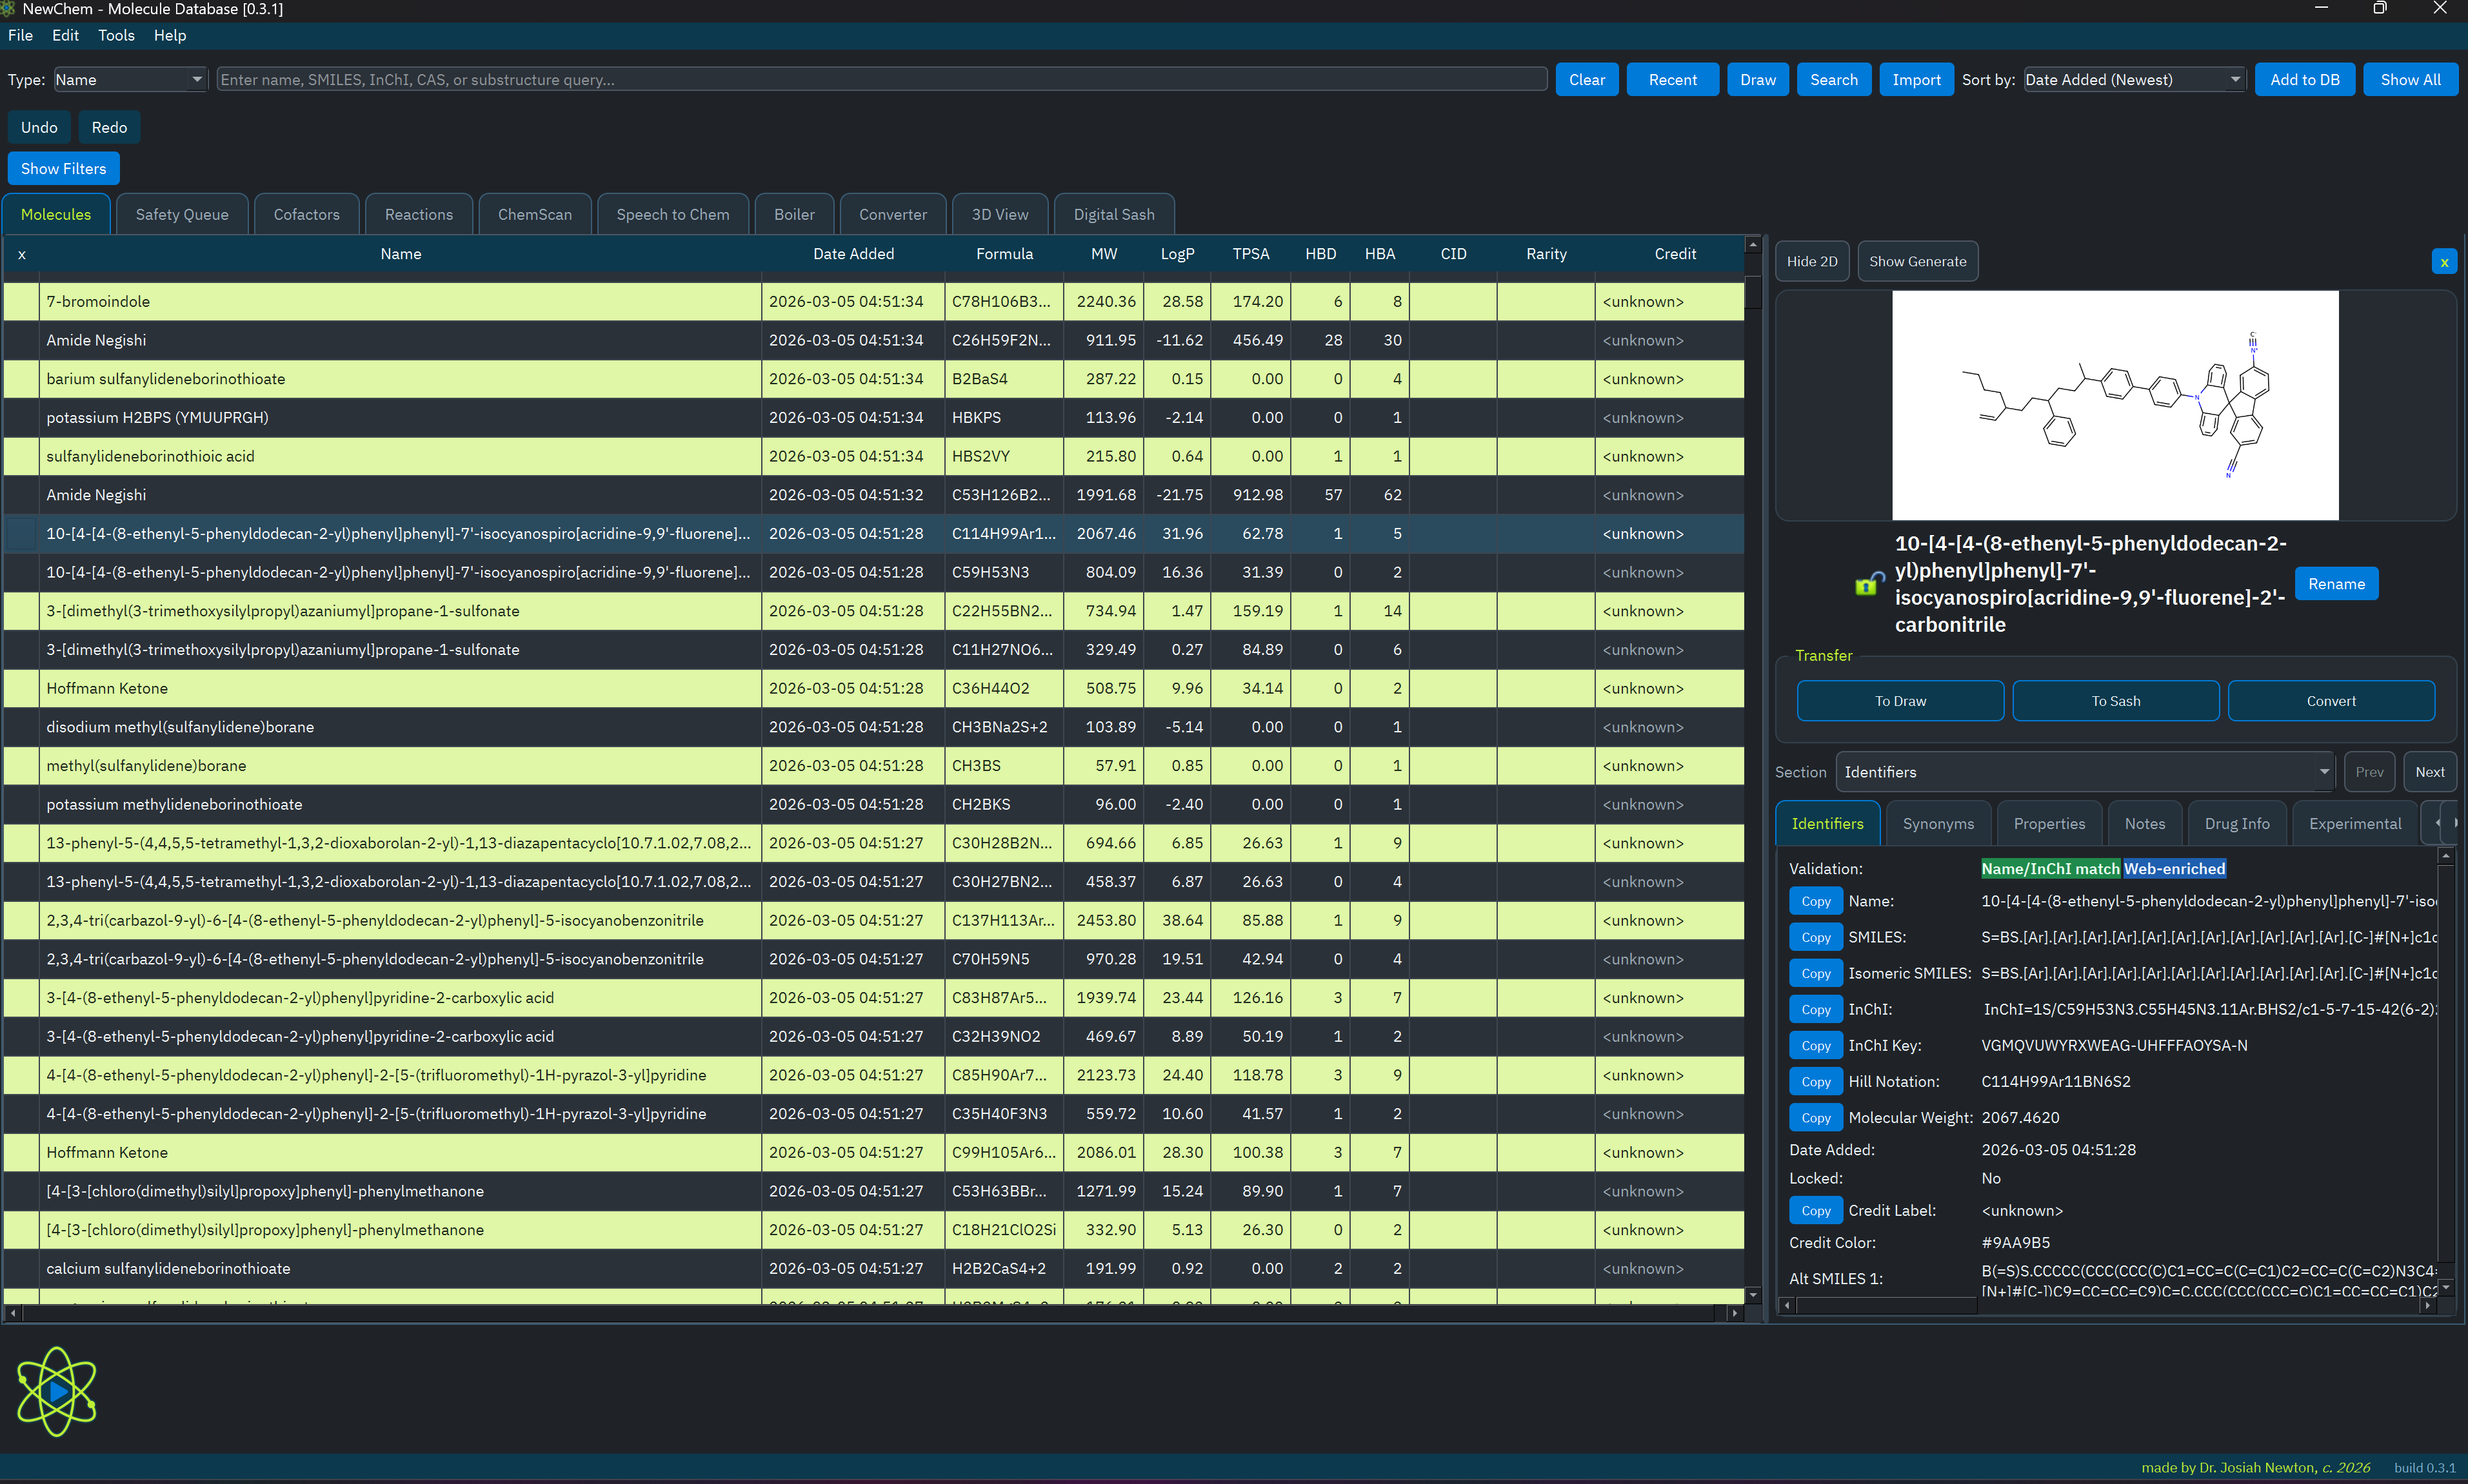Toggle Hide 2D structure view

point(1812,262)
